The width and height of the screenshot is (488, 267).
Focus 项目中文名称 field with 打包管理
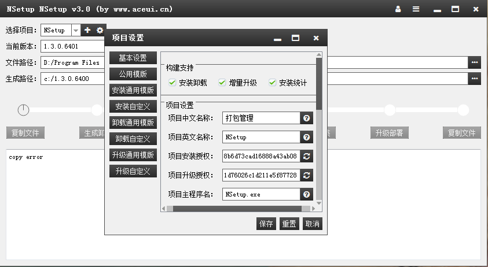[261, 118]
